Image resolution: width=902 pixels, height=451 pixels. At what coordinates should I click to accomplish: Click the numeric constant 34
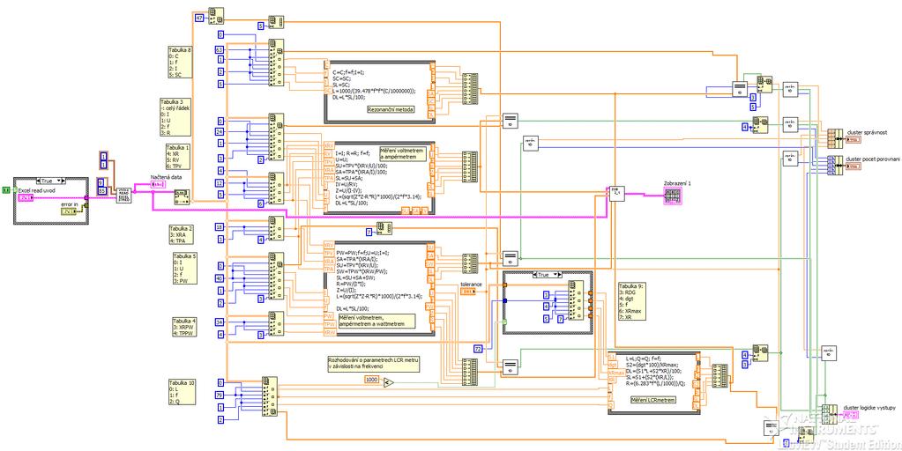tap(220, 322)
